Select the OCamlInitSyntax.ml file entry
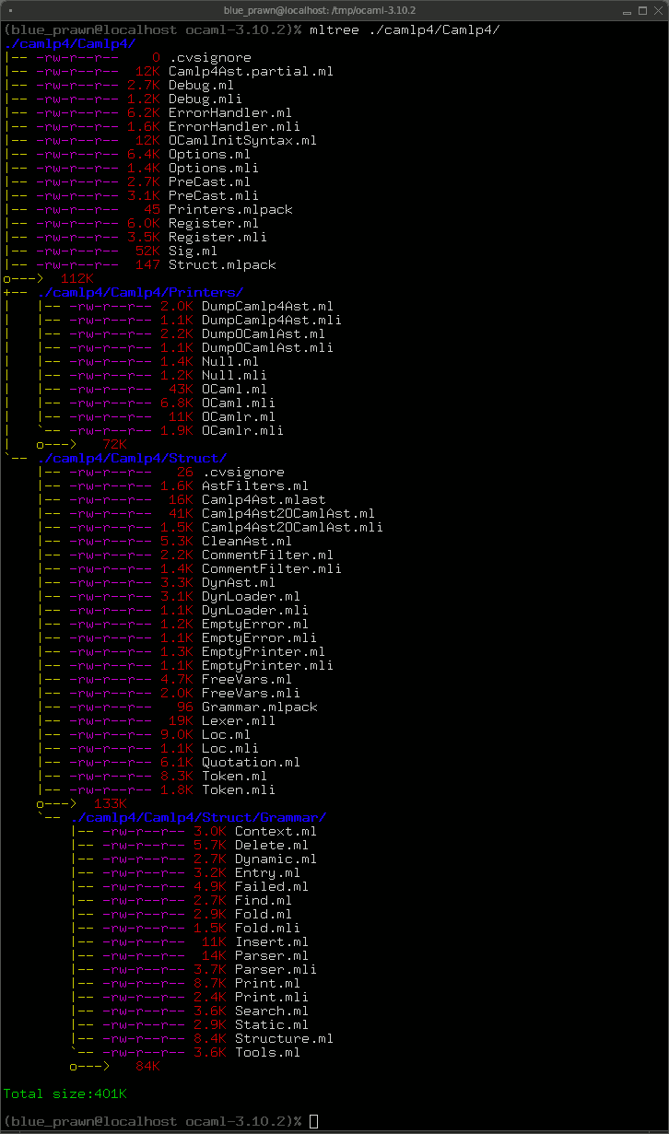Screen dimensions: 669x1134 (x=160, y=140)
